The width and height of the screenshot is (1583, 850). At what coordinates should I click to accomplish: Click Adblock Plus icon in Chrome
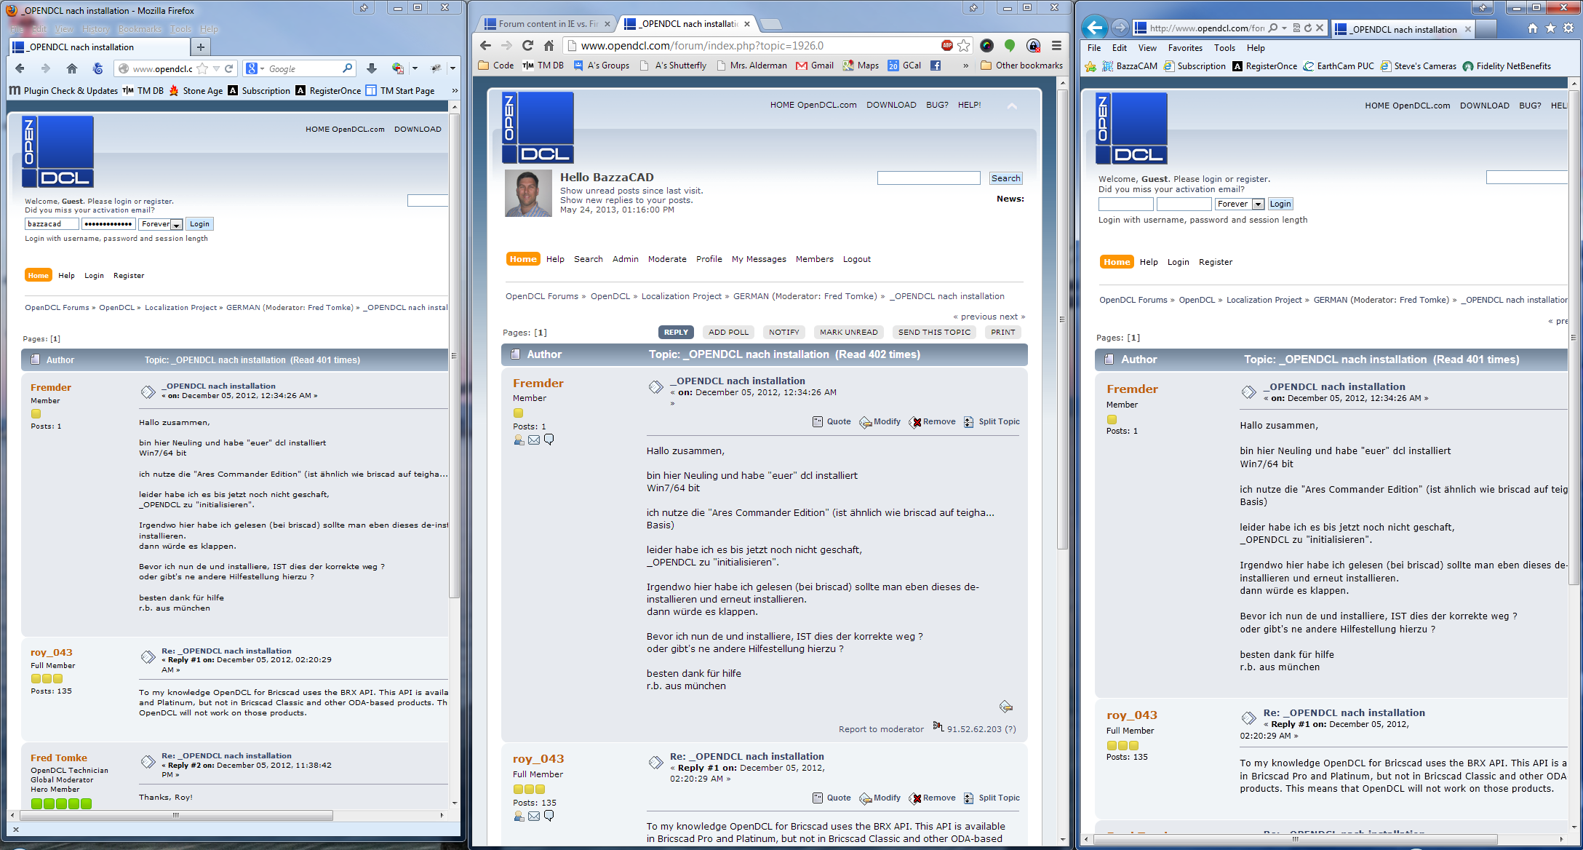(946, 45)
